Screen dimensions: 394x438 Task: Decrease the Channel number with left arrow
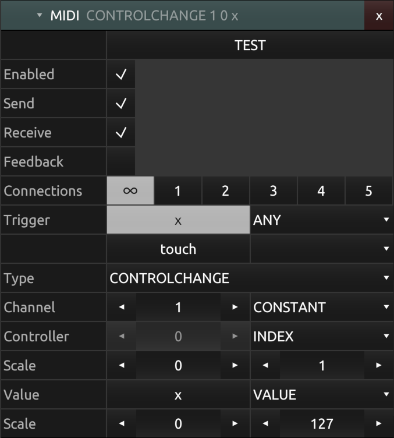click(x=122, y=307)
